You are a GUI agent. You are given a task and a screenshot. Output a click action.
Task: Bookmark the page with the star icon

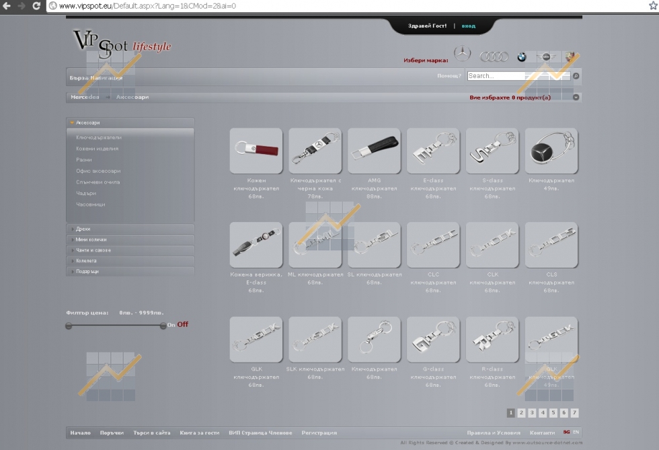(654, 6)
